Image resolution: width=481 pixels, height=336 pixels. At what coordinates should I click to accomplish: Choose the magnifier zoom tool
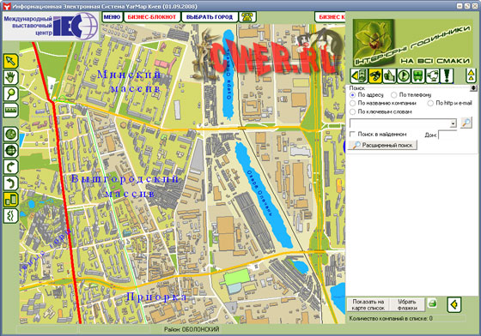click(10, 93)
